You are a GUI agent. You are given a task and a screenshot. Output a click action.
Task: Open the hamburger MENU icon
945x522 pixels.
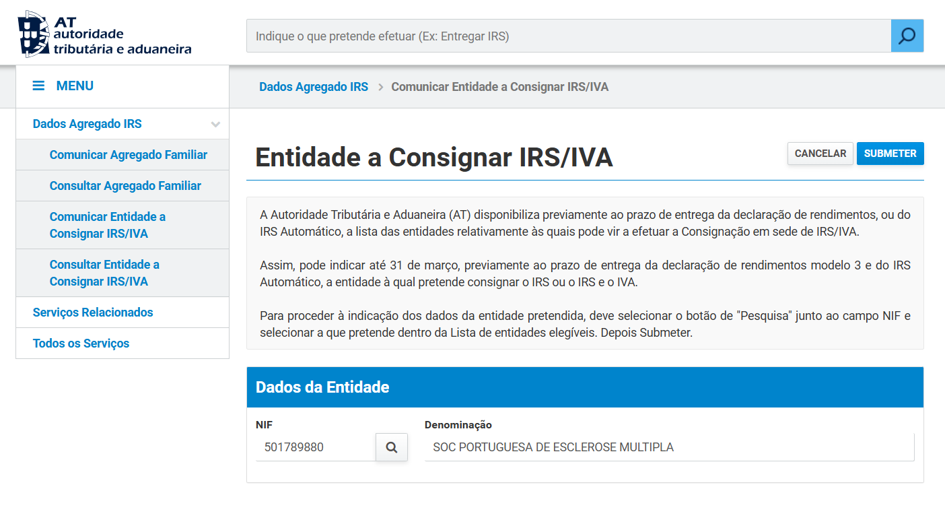click(39, 86)
